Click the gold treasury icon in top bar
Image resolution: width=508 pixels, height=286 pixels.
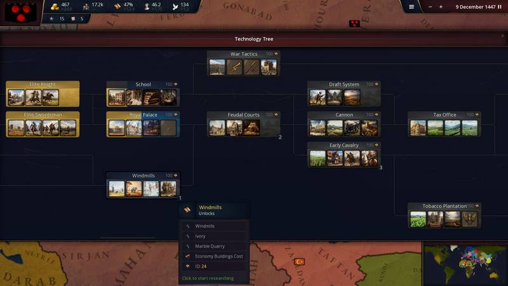(x=55, y=6)
